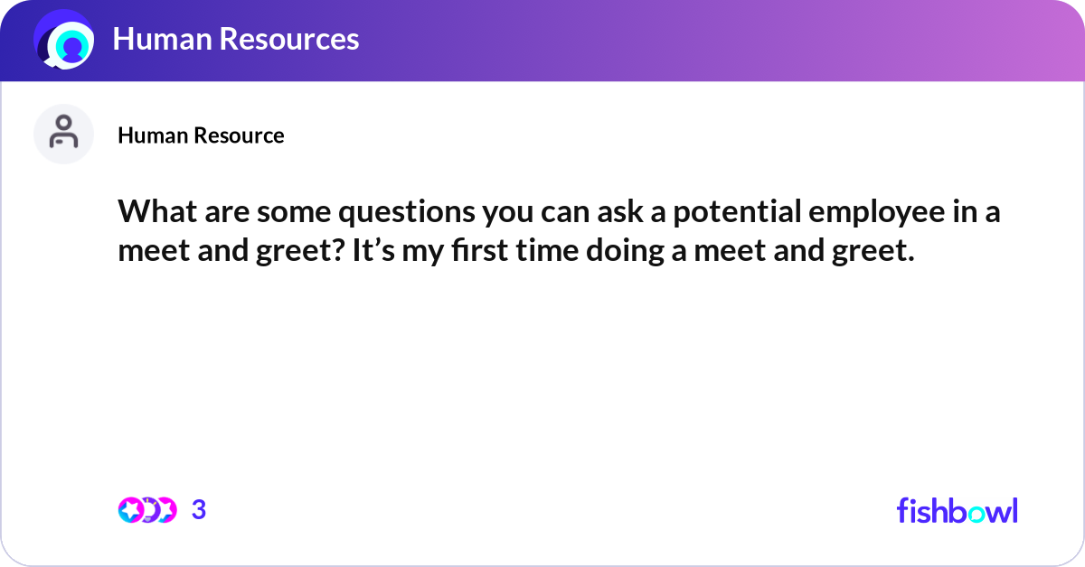Open the reaction count 3
1085x567 pixels.
coord(199,510)
